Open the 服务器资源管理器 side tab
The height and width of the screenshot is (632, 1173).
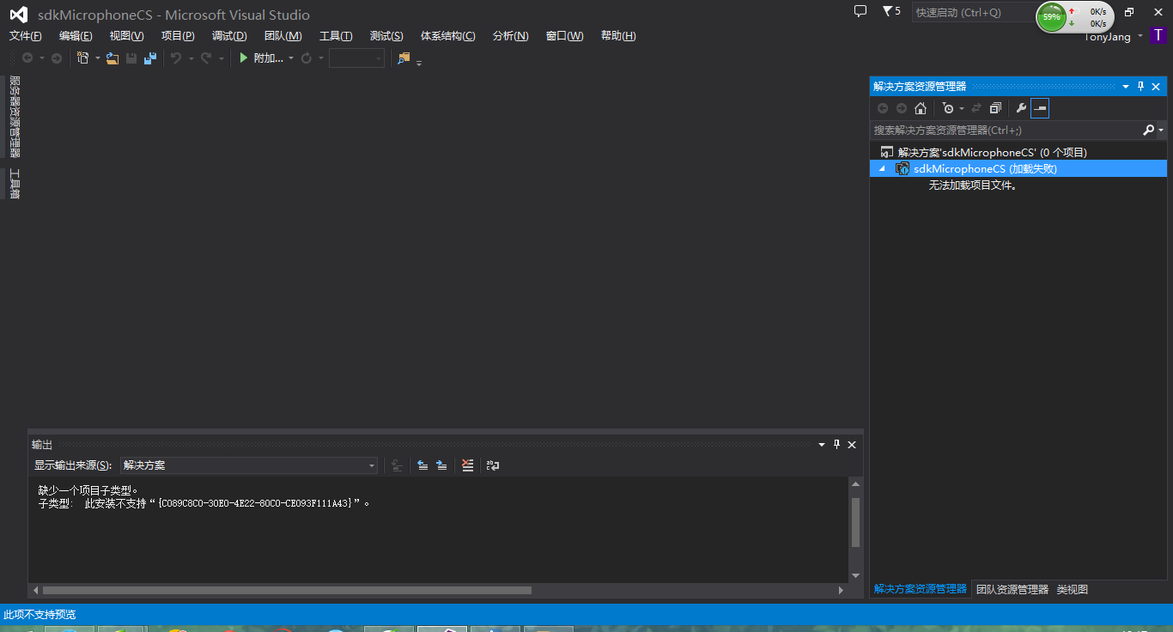click(15, 117)
